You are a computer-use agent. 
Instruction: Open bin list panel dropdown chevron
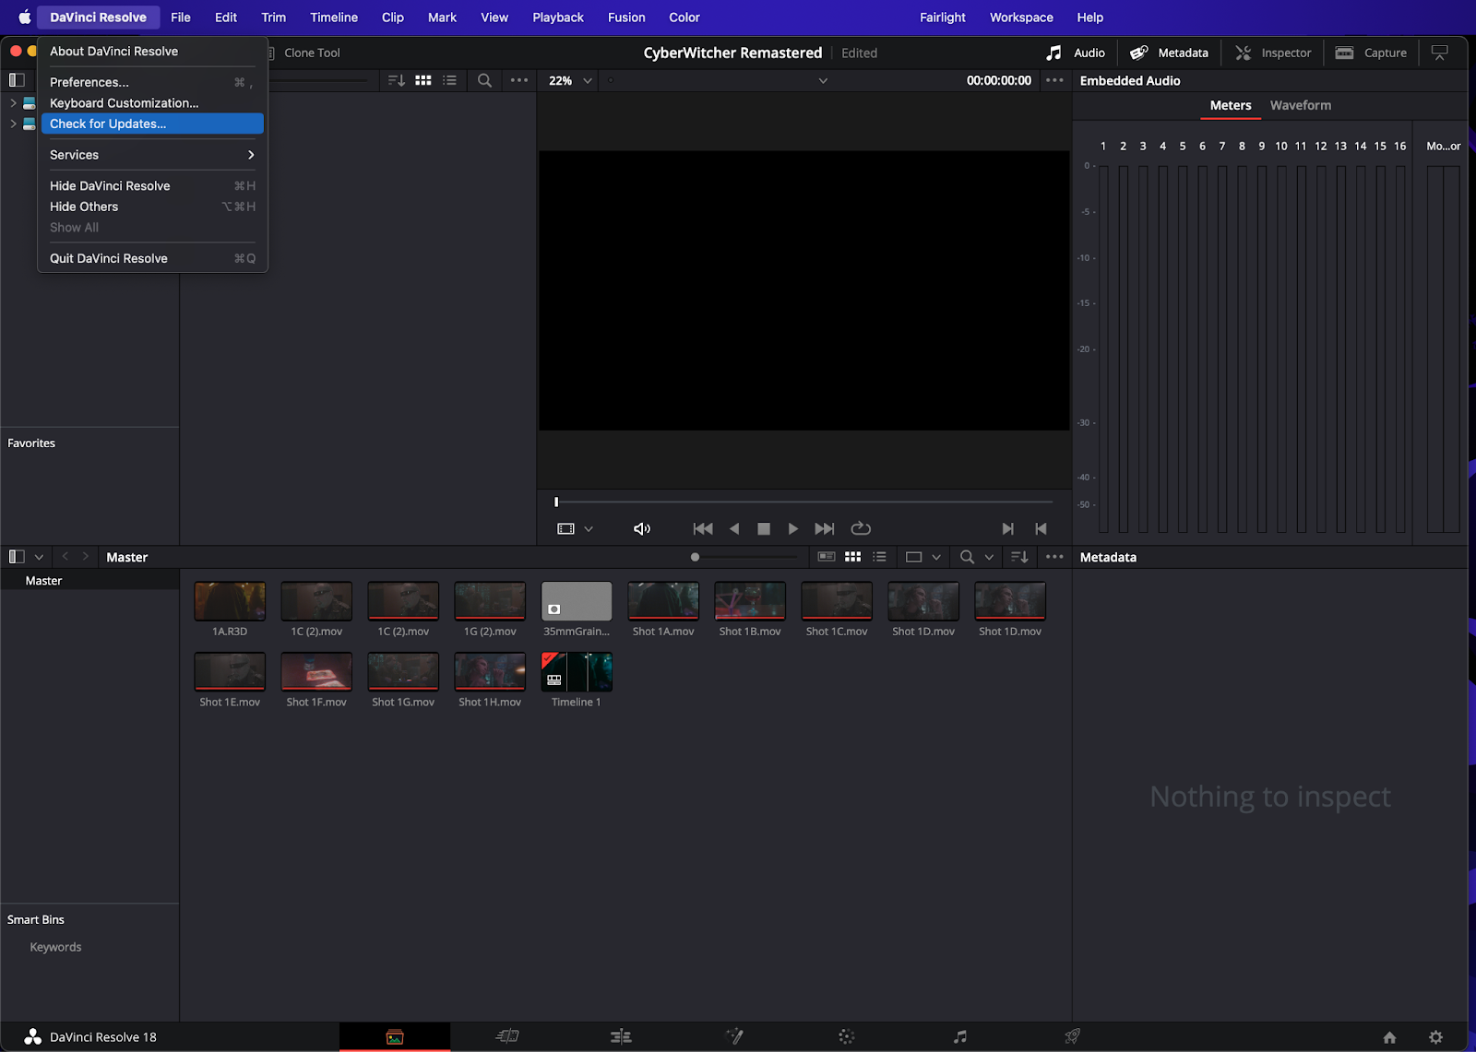pyautogui.click(x=39, y=557)
